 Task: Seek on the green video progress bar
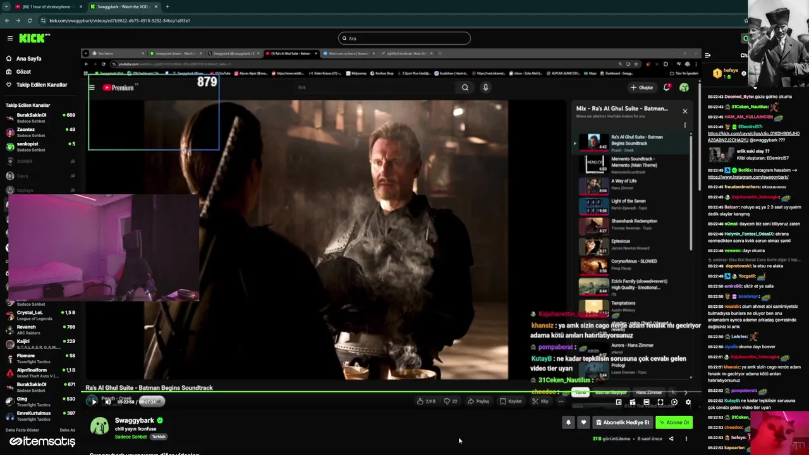click(391, 392)
